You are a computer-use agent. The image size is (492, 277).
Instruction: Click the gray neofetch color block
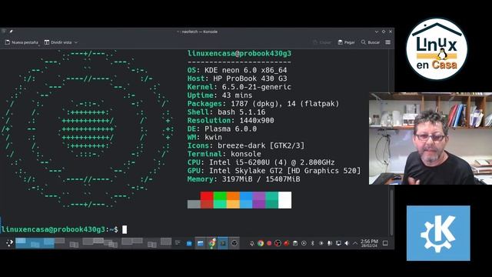(194, 204)
